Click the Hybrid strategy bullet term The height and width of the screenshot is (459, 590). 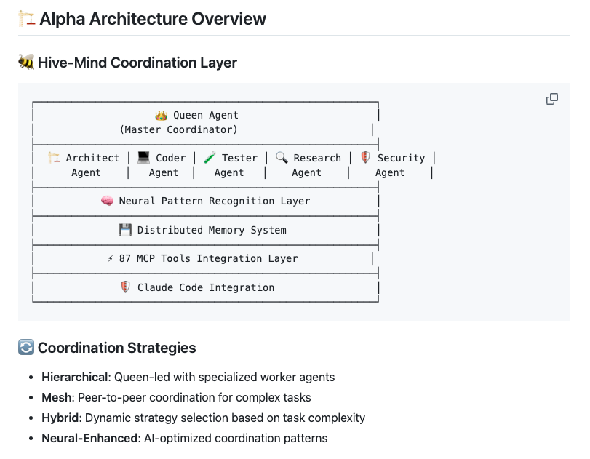[x=59, y=418]
